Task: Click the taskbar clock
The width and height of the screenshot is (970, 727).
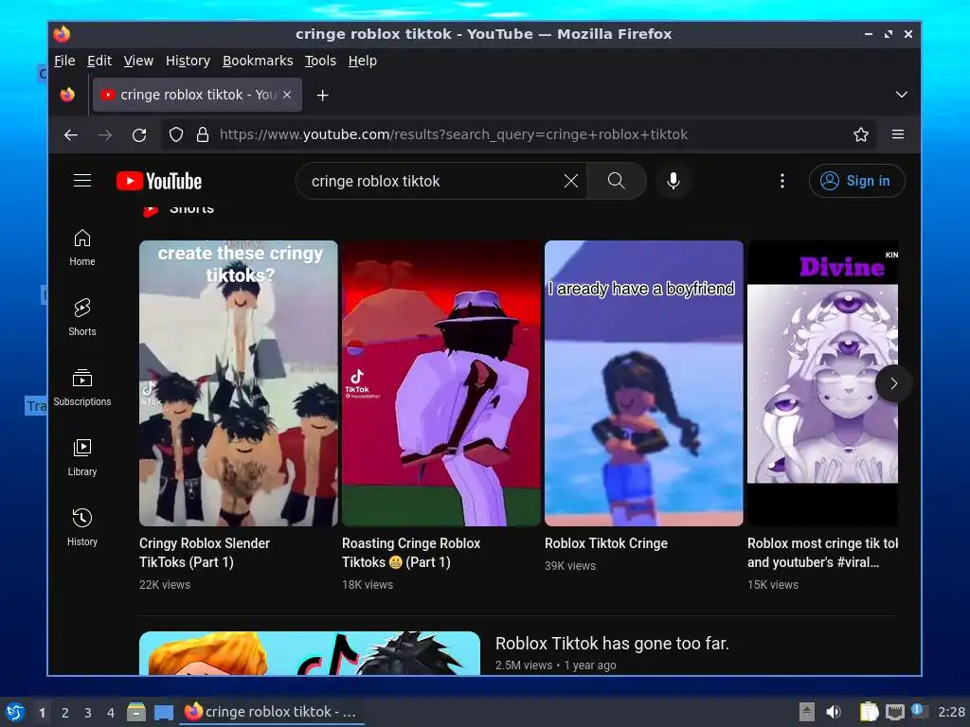Action: [951, 712]
